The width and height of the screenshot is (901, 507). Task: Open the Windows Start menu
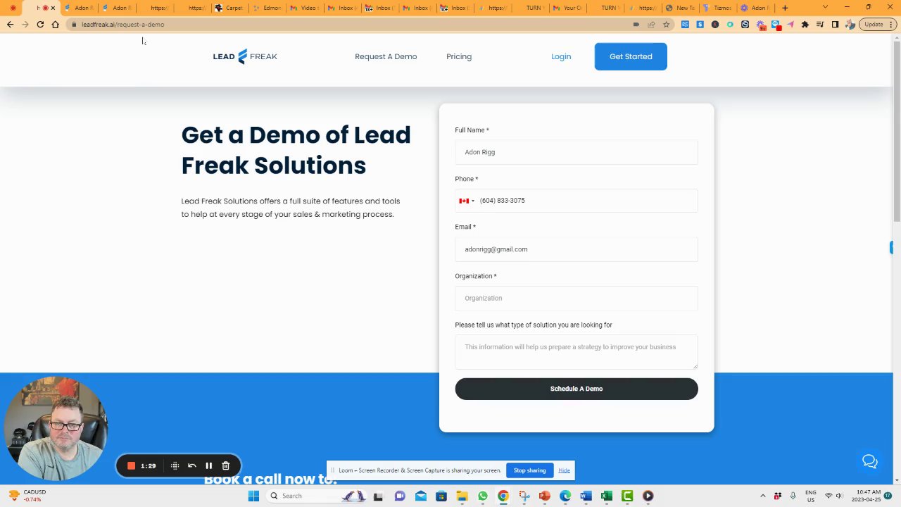click(253, 496)
